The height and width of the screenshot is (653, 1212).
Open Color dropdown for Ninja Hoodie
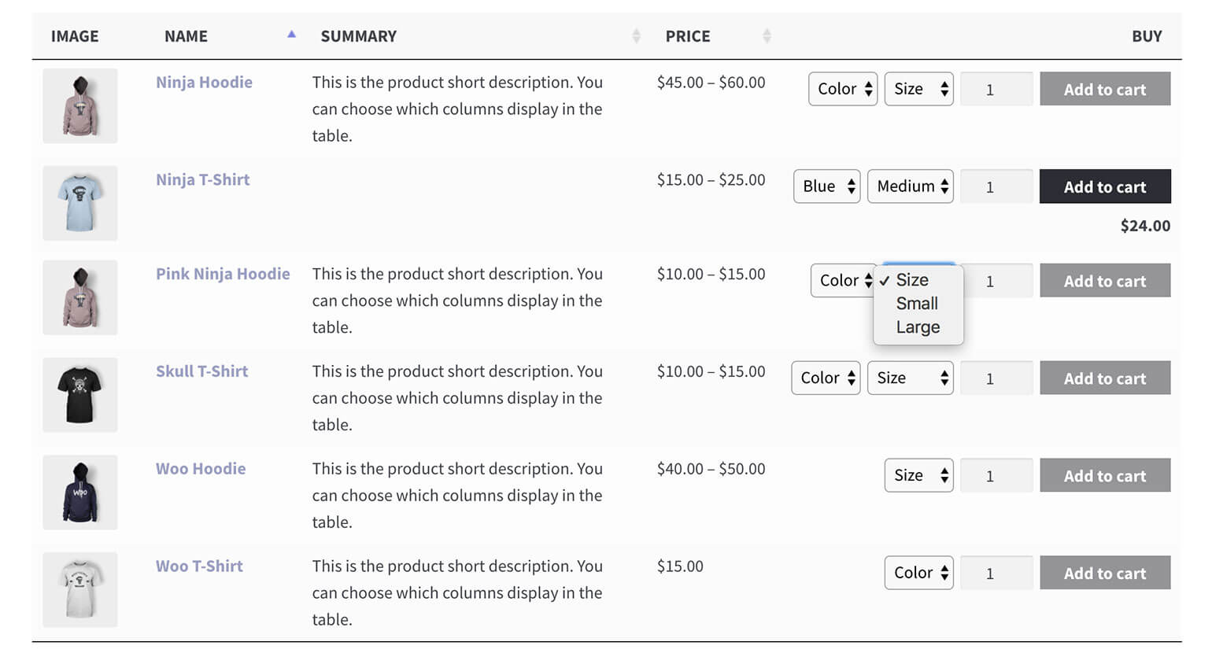pos(843,89)
